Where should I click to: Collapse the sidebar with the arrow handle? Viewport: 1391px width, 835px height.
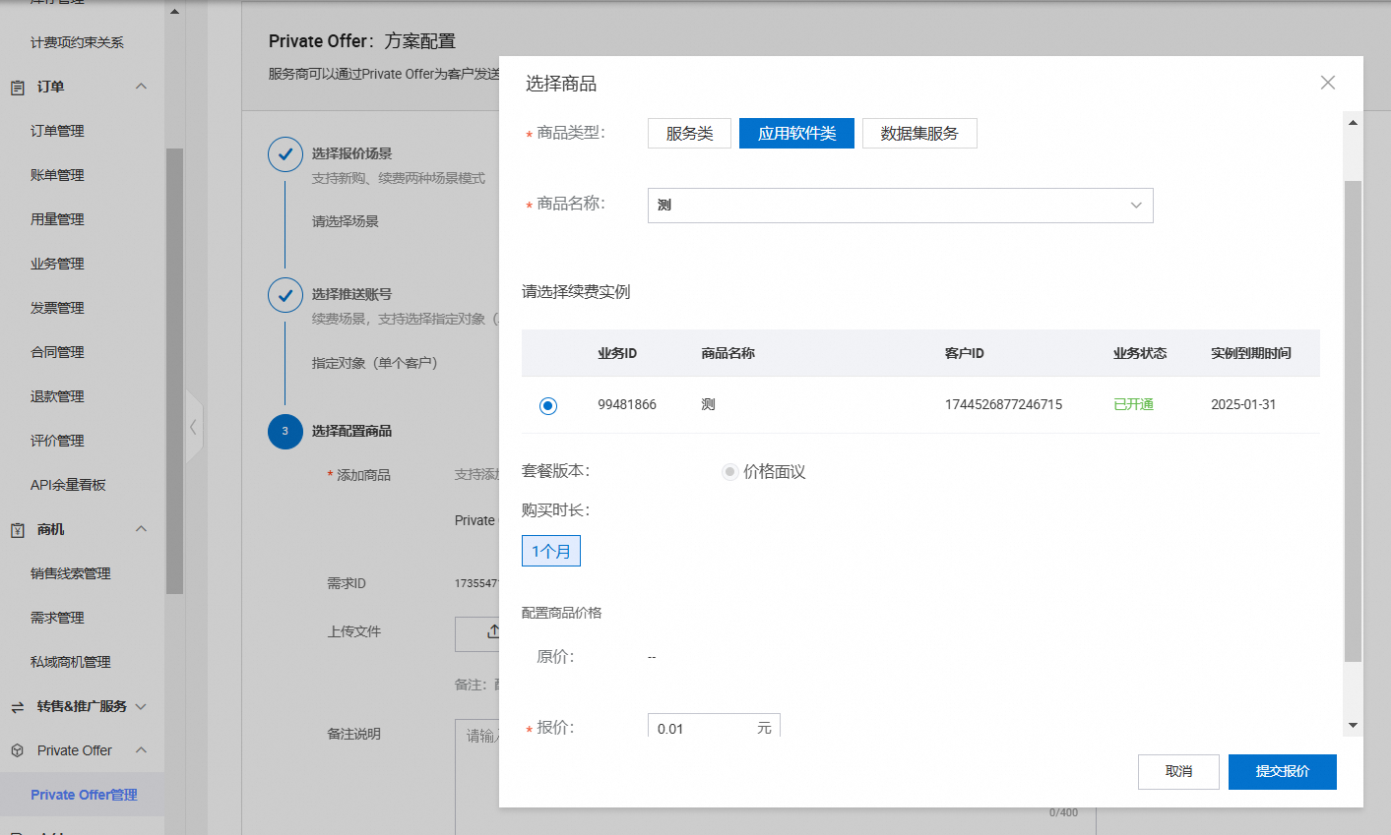point(194,427)
